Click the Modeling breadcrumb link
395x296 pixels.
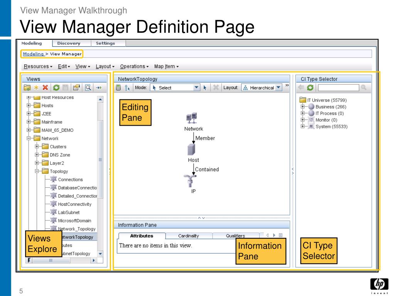(x=33, y=54)
